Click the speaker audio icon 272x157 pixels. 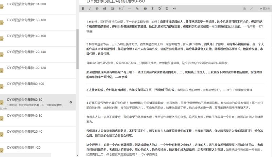(x=174, y=8)
